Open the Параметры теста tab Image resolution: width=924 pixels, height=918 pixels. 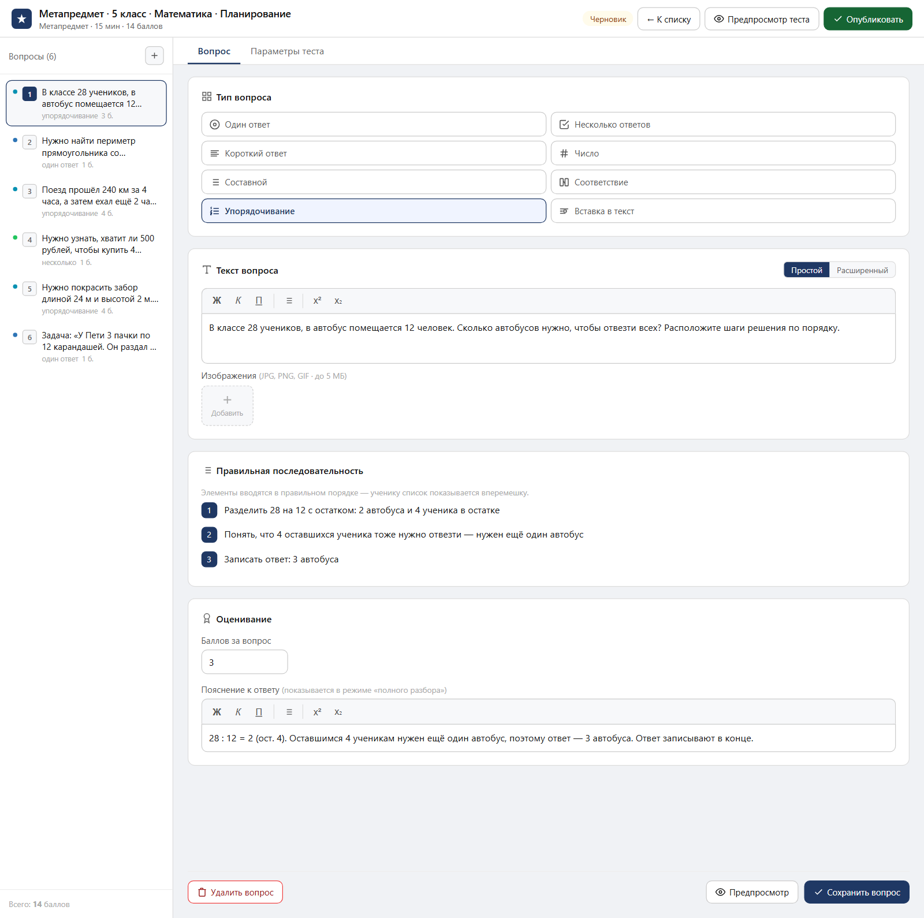pos(287,51)
